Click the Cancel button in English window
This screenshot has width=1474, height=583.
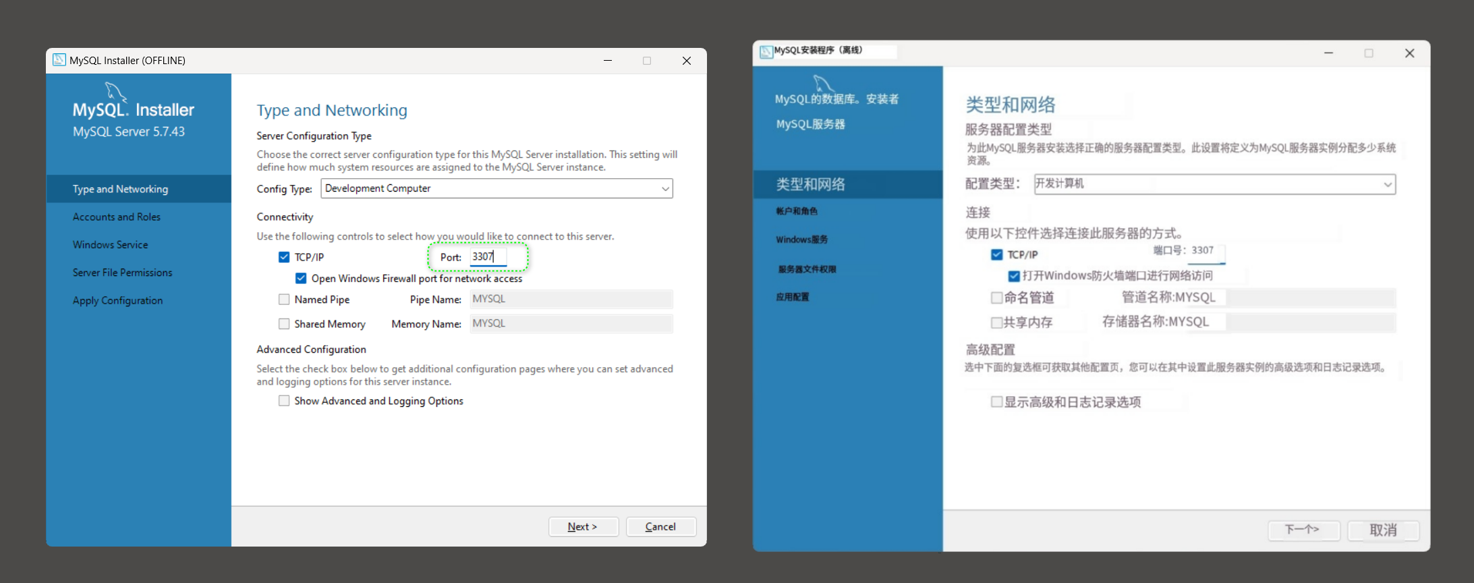coord(660,526)
